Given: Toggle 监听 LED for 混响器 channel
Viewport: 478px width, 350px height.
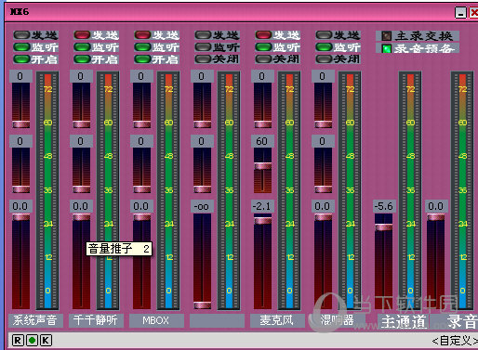Looking at the screenshot, I should pyautogui.click(x=324, y=47).
